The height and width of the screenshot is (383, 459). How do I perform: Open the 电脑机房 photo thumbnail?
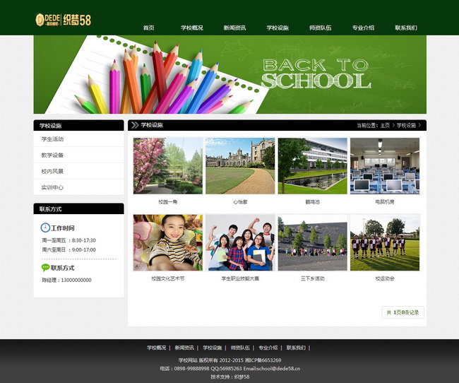(385, 166)
